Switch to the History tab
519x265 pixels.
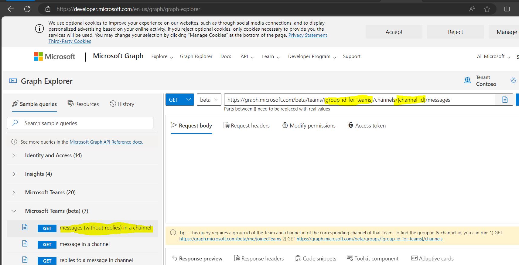pos(122,104)
